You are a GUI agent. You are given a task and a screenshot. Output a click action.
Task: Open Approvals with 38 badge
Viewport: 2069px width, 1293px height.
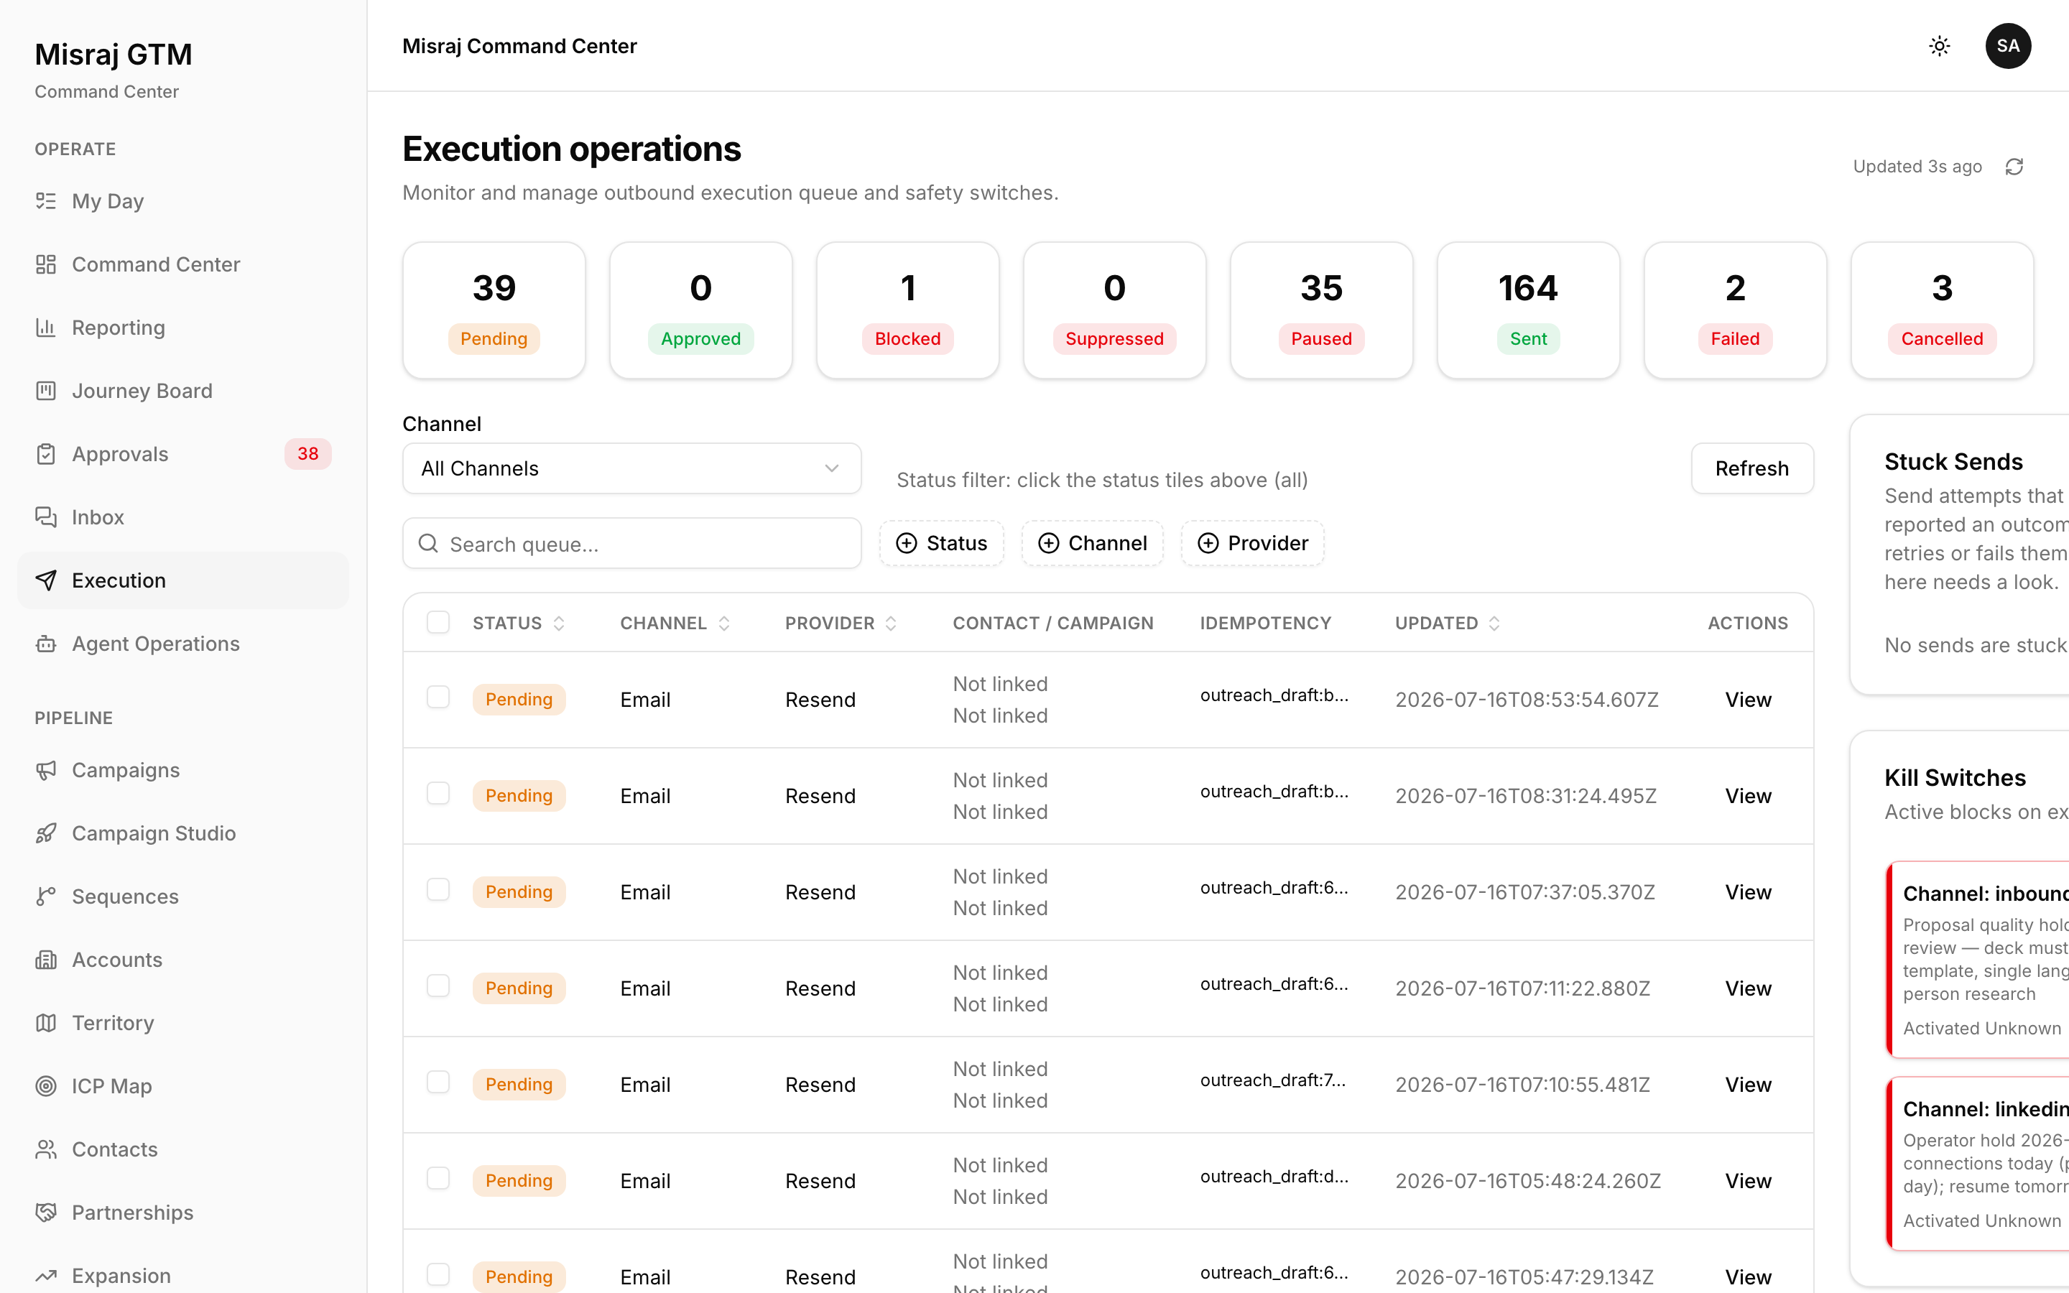tap(183, 454)
